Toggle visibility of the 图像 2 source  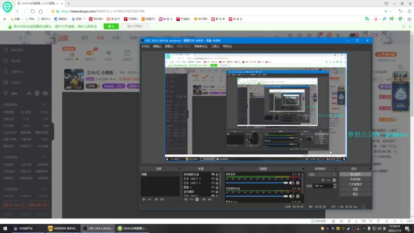213,187
